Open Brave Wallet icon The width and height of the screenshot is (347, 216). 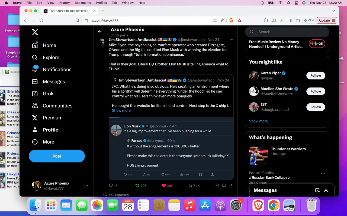coord(298,20)
